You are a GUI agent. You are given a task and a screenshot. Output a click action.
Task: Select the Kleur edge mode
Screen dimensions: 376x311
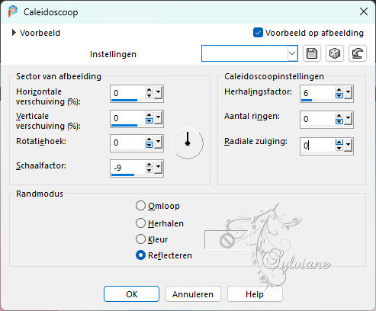[140, 239]
